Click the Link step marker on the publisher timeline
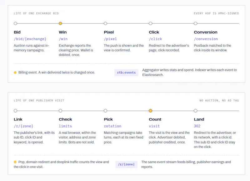 click(15, 111)
